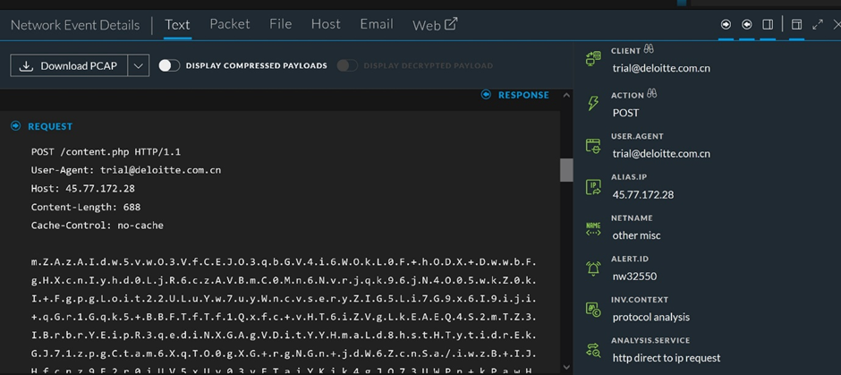The image size is (841, 375).
Task: Click the payload pane vertical scrollbar thumb
Action: tap(566, 170)
